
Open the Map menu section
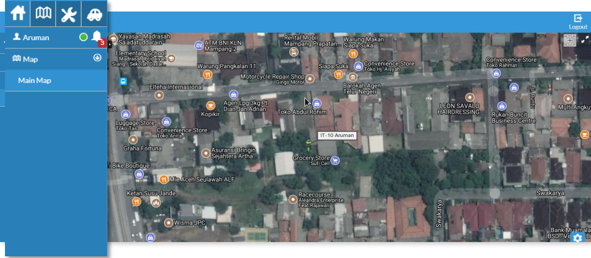(x=30, y=59)
